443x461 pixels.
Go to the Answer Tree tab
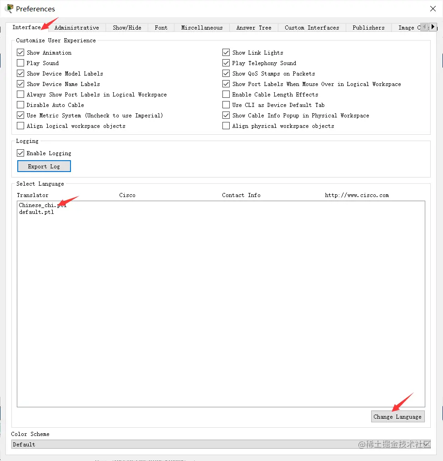point(254,28)
